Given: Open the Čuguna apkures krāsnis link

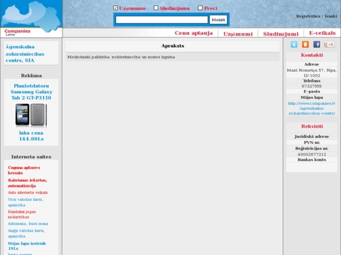Looking at the screenshot, I should pos(24,170).
